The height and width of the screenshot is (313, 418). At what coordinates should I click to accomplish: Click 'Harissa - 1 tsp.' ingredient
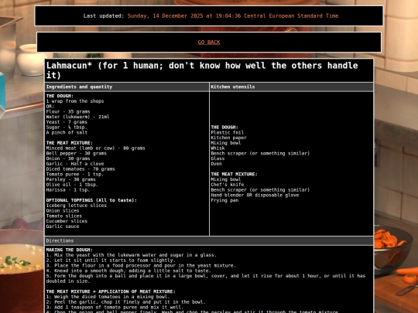pyautogui.click(x=68, y=190)
